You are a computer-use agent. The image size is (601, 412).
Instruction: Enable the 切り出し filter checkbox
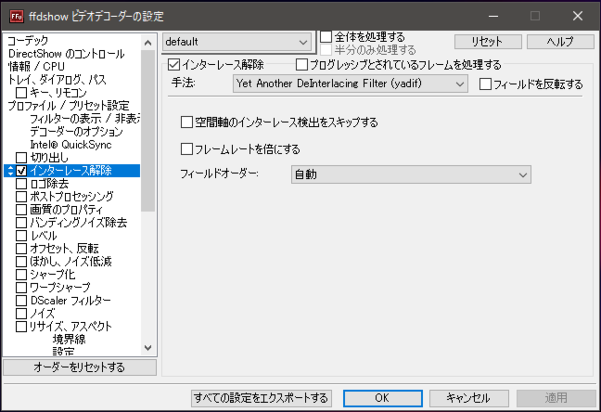pos(21,158)
